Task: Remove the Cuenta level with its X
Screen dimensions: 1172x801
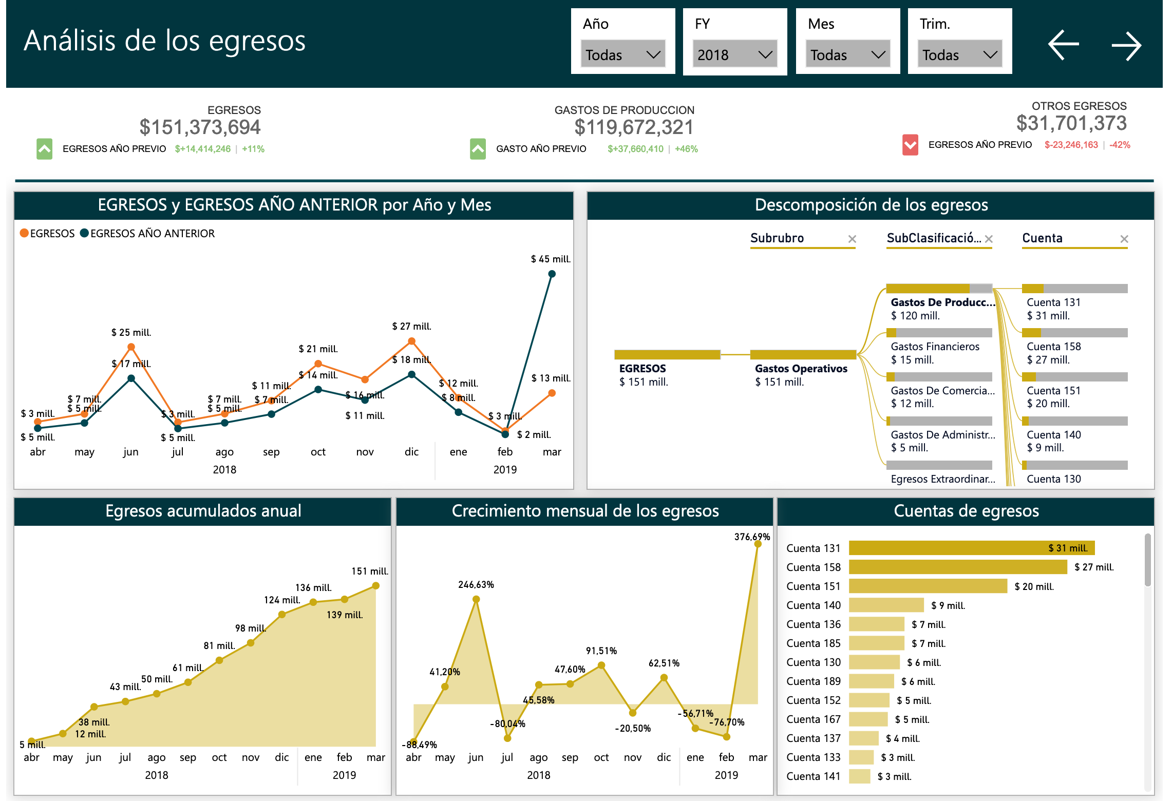Action: click(x=1124, y=239)
